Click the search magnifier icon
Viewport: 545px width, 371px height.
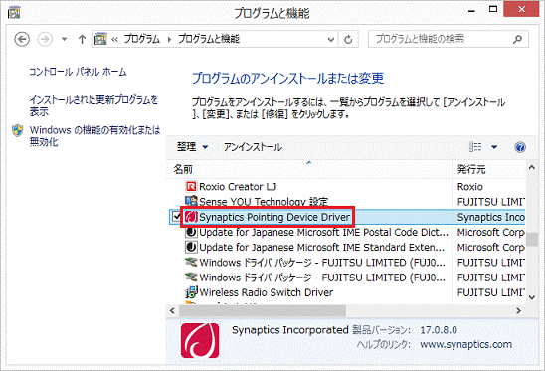pyautogui.click(x=517, y=39)
